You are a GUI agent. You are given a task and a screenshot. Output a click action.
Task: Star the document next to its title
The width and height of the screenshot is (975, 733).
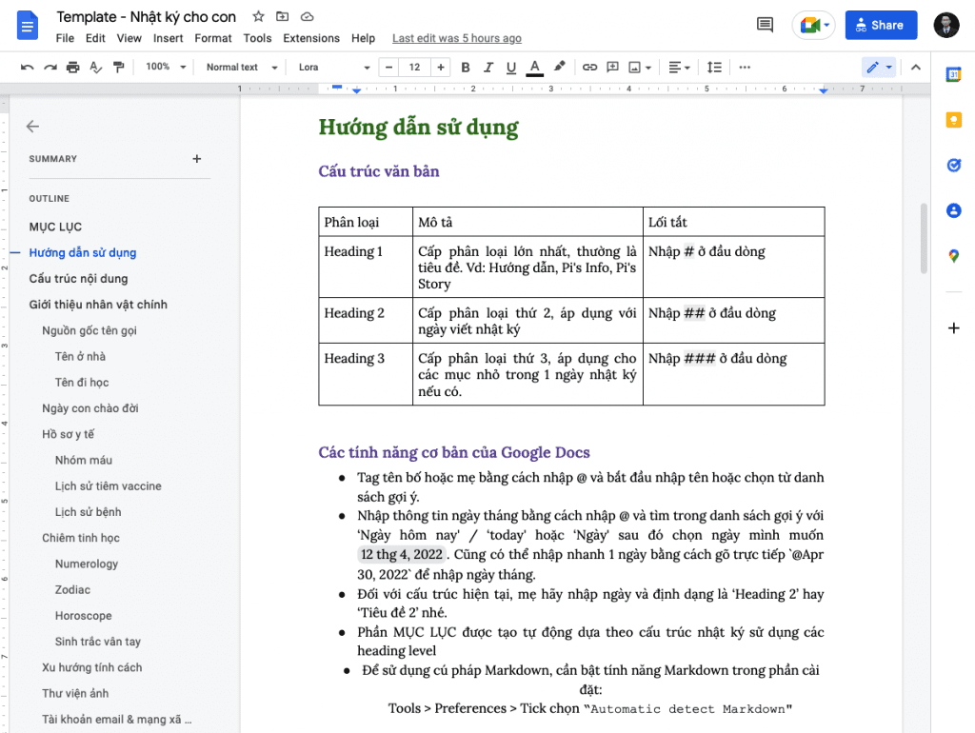click(x=257, y=16)
